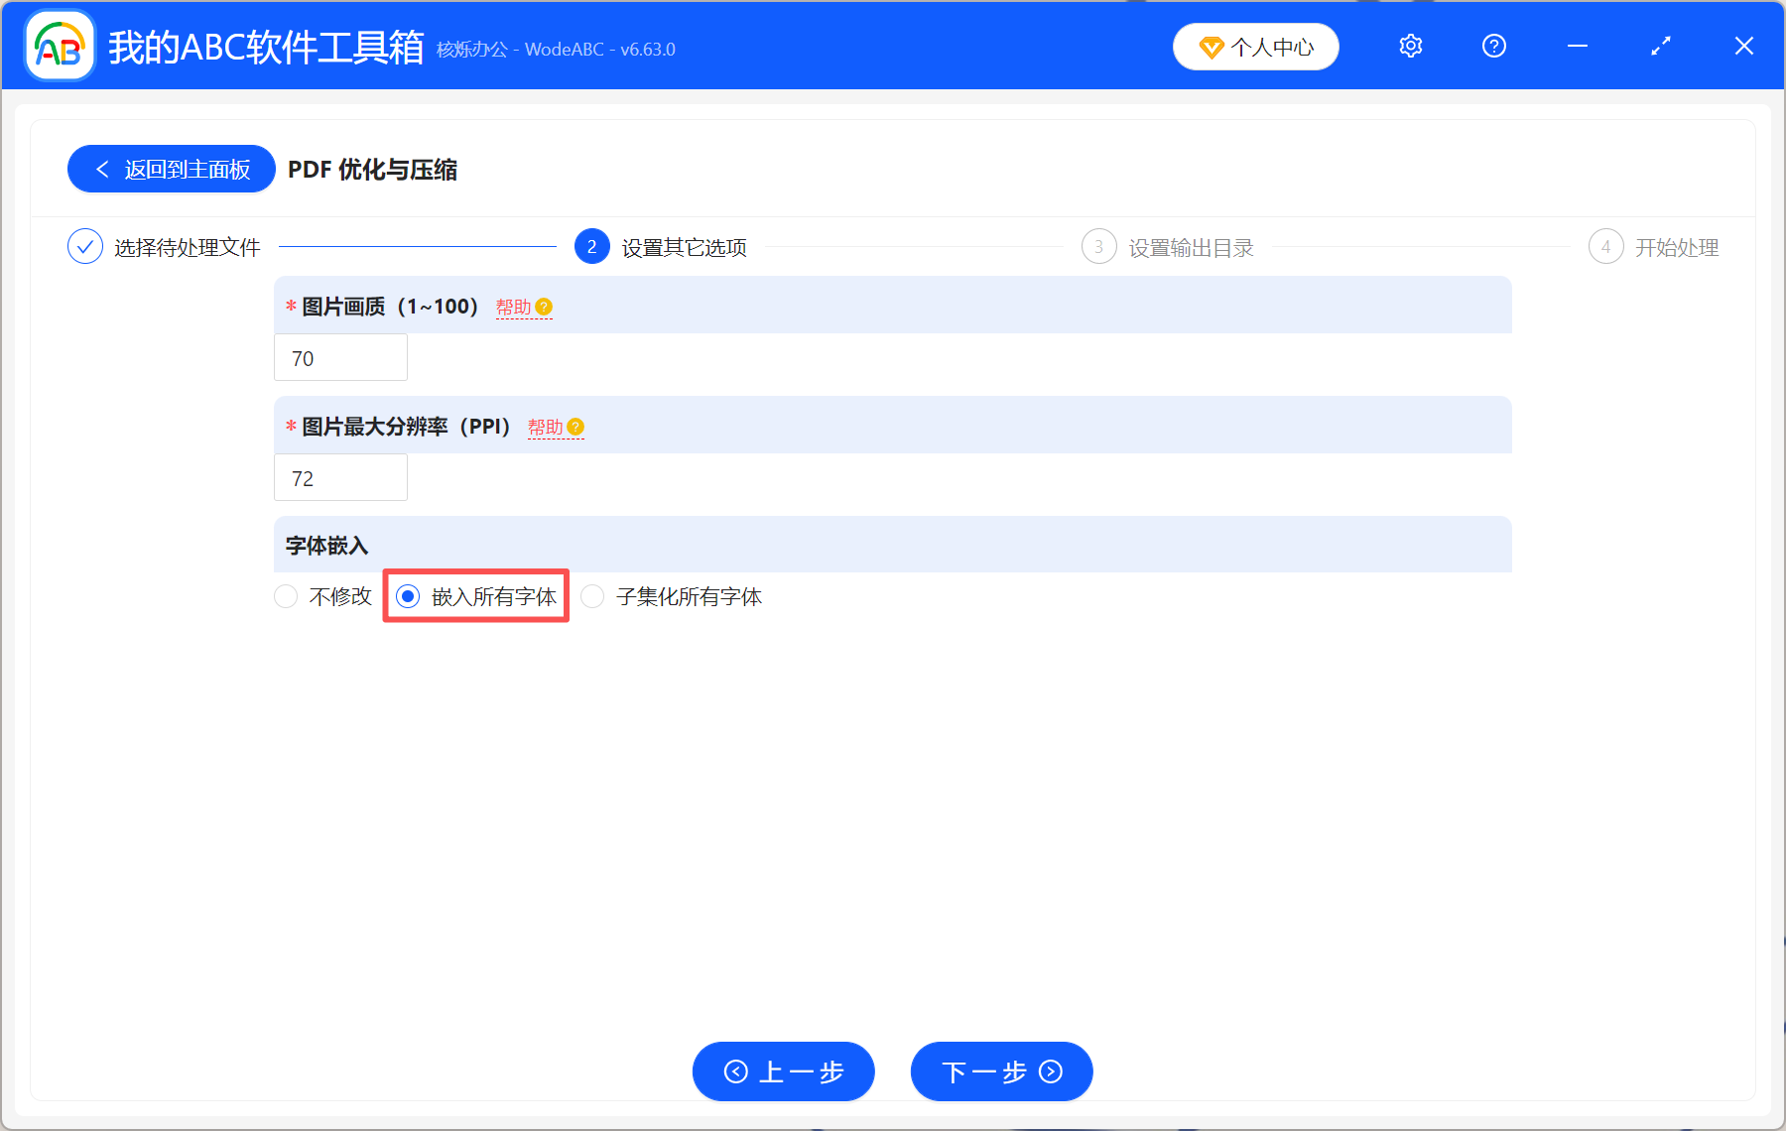
Task: Jump to step 开始处理
Action: (x=1677, y=247)
